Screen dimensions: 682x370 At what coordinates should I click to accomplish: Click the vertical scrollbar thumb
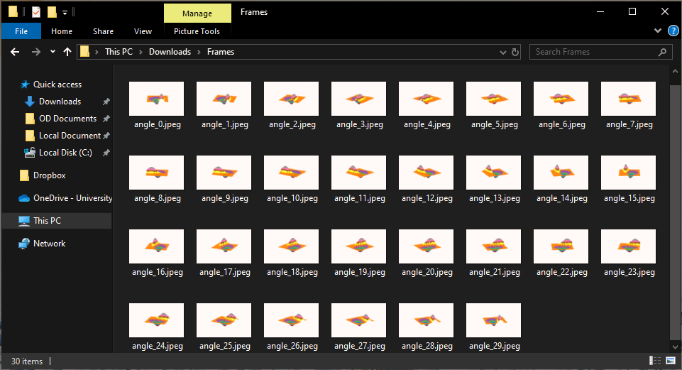click(675, 211)
